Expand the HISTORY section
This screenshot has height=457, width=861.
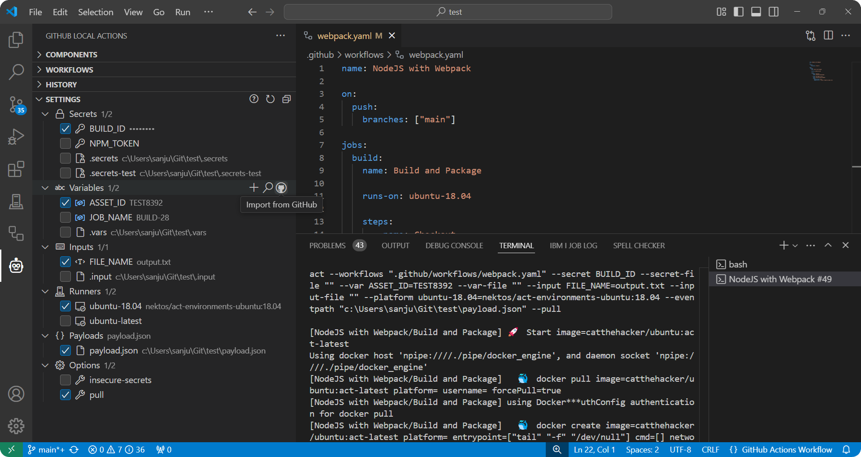click(x=61, y=84)
